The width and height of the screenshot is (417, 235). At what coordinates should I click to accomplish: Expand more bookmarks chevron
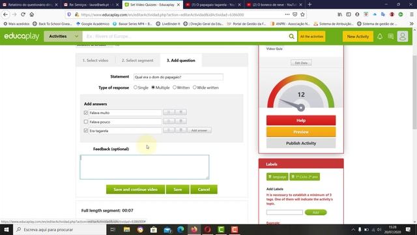point(412,23)
